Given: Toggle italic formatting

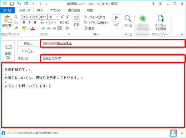Looking at the screenshot, I should click(29, 22).
